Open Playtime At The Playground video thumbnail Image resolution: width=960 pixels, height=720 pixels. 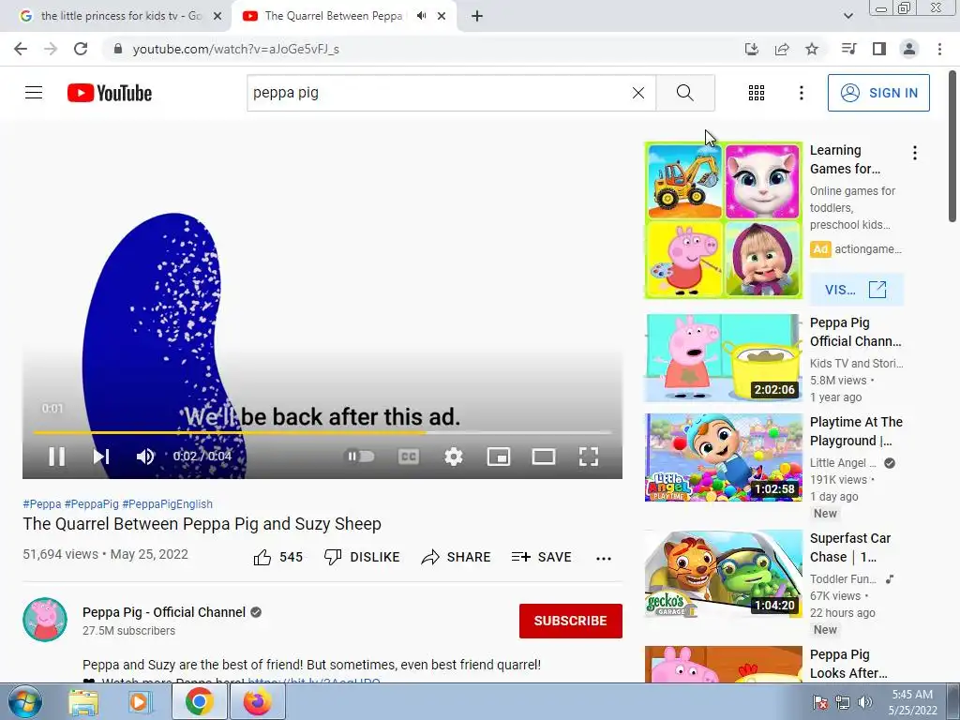point(723,457)
